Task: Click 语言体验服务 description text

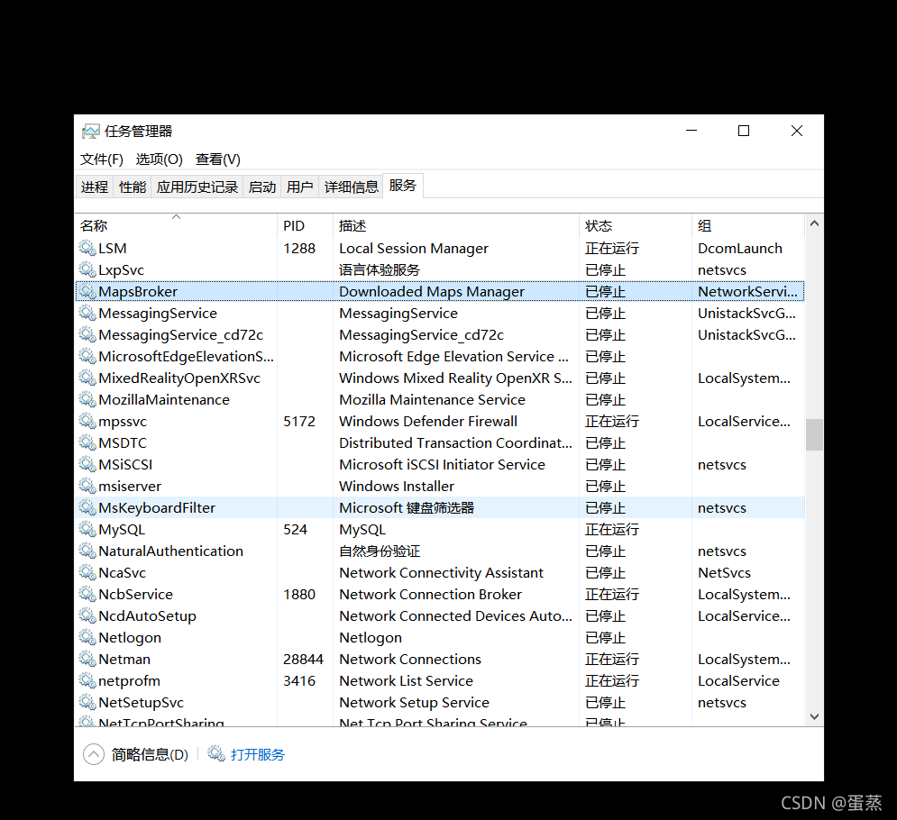Action: click(380, 270)
